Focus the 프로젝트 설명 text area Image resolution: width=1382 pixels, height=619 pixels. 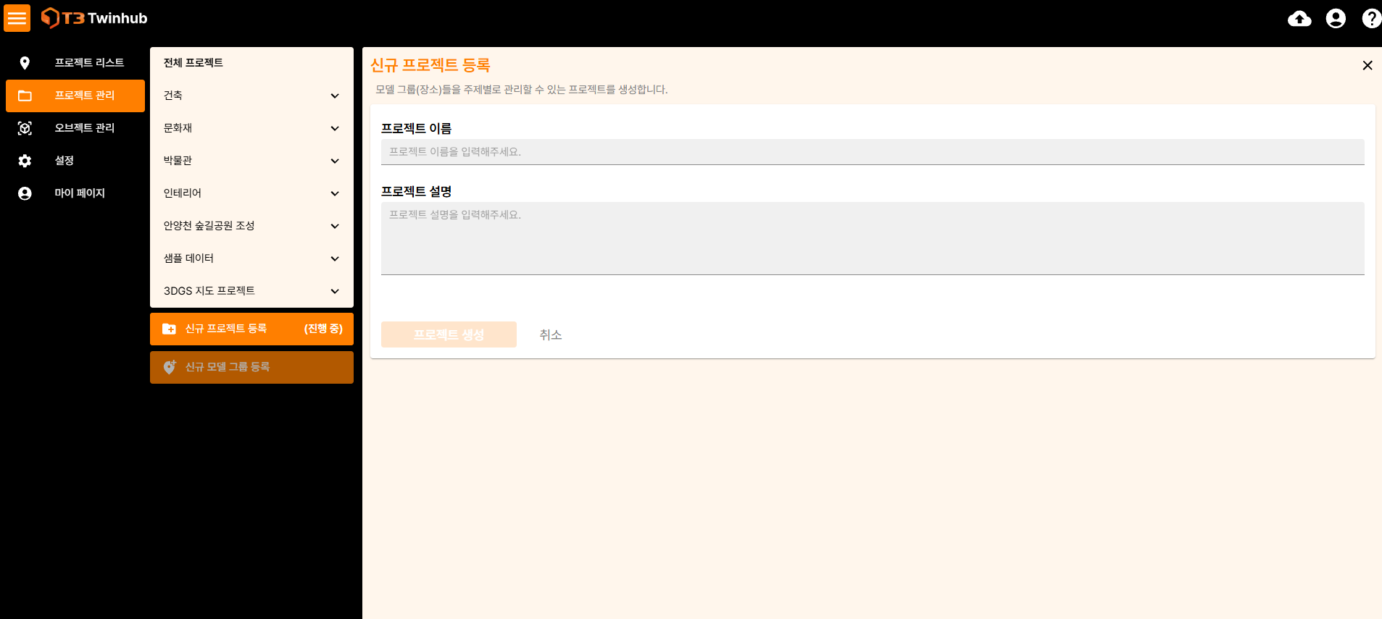pyautogui.click(x=873, y=238)
